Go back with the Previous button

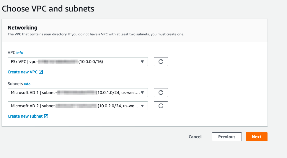click(227, 137)
